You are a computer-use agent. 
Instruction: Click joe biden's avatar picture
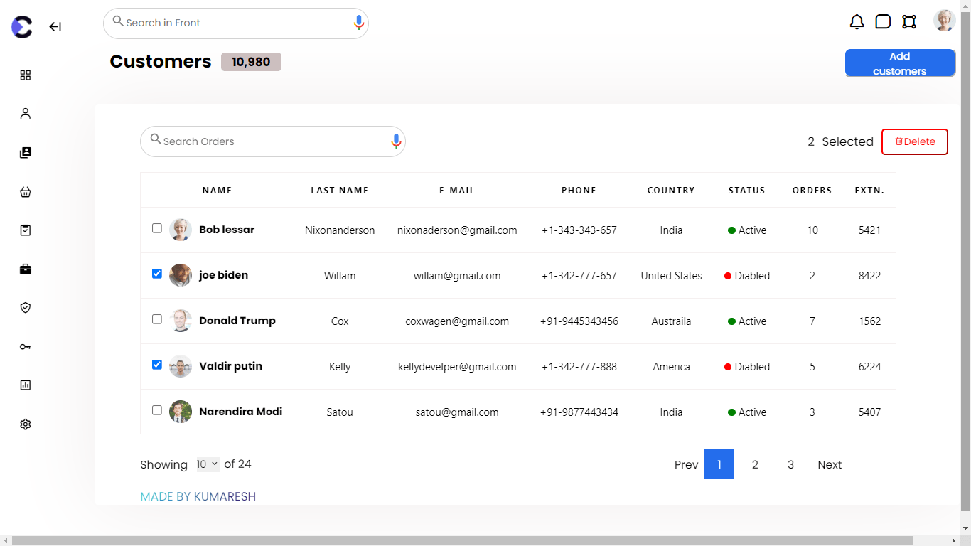point(181,275)
